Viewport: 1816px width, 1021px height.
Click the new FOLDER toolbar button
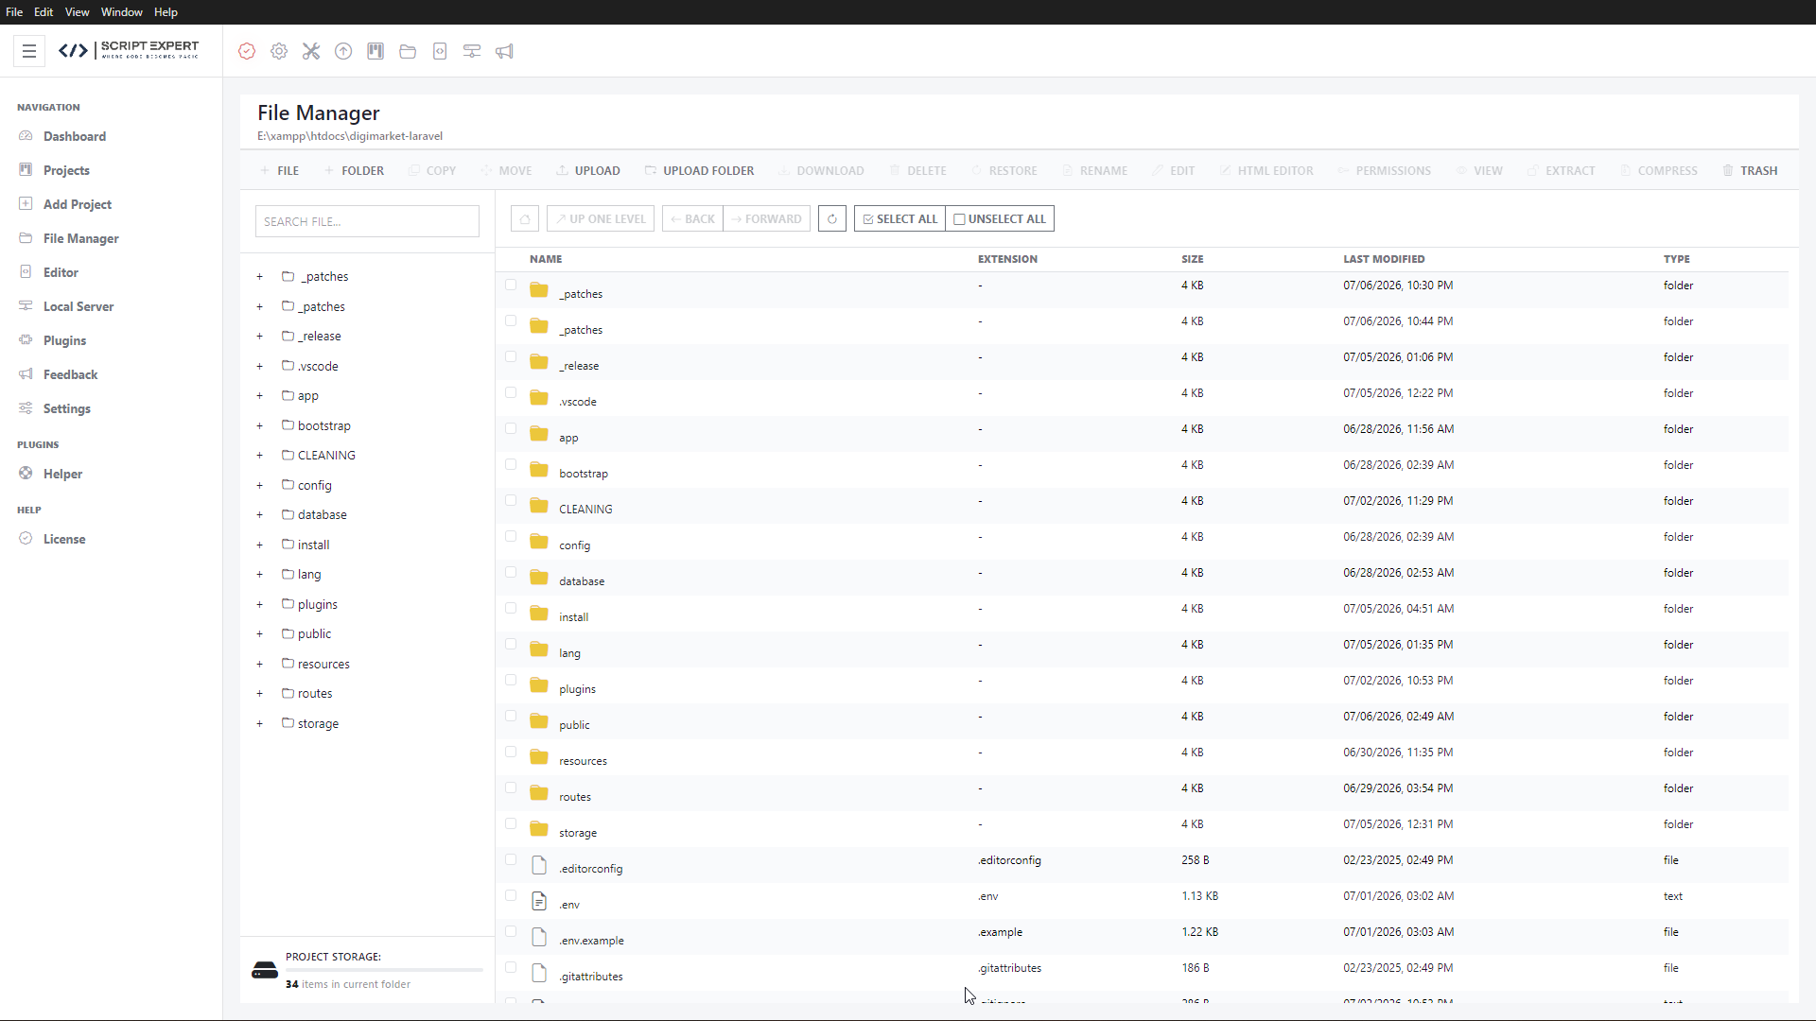pyautogui.click(x=354, y=170)
